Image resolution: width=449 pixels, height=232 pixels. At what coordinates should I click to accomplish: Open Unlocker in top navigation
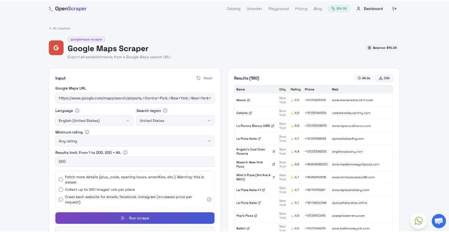(254, 9)
